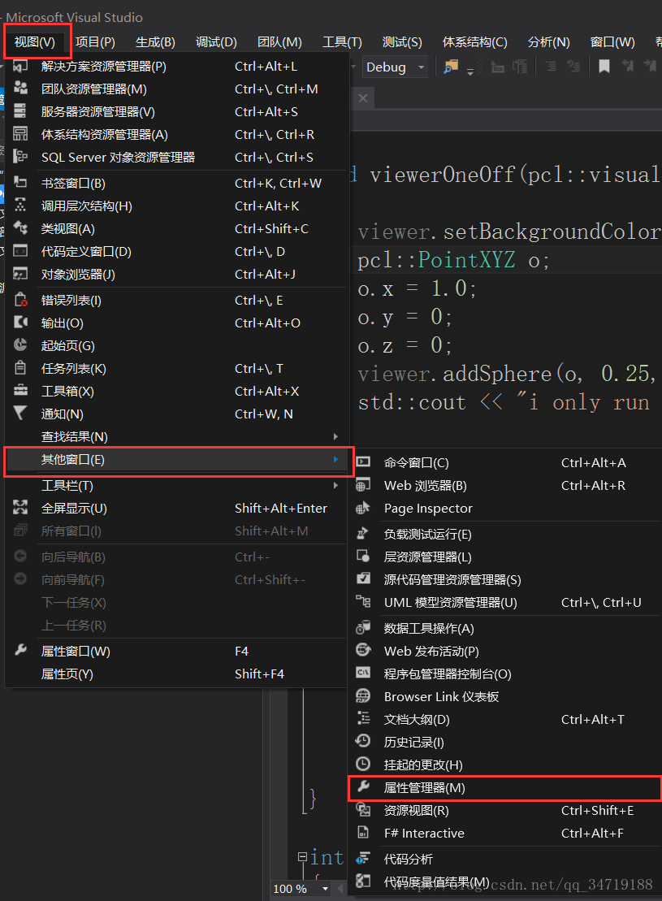Image resolution: width=662 pixels, height=901 pixels.
Task: Click 解决方案资源管理器 icon in menu
Action: (x=20, y=66)
